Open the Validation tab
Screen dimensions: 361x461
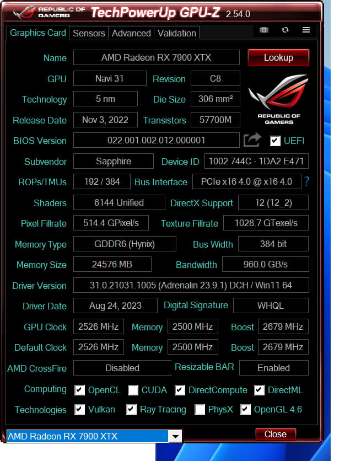tap(176, 33)
